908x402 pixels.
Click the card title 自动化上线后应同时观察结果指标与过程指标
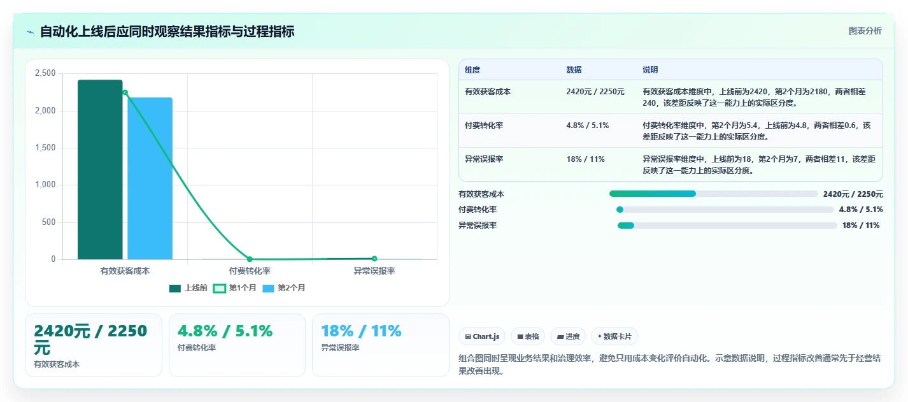pos(167,31)
